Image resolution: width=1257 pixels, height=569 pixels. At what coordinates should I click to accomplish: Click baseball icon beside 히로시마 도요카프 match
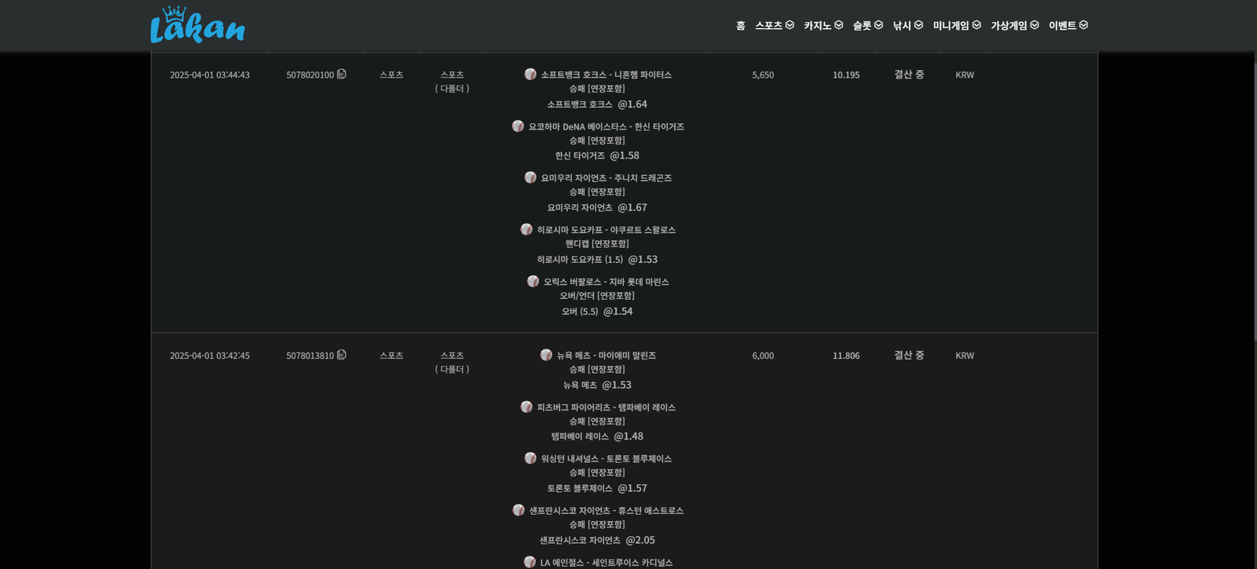(526, 229)
